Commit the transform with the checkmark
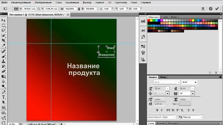 [217, 9]
